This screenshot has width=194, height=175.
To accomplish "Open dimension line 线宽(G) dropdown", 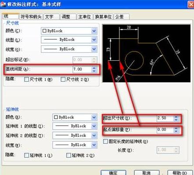I will point(69,49).
